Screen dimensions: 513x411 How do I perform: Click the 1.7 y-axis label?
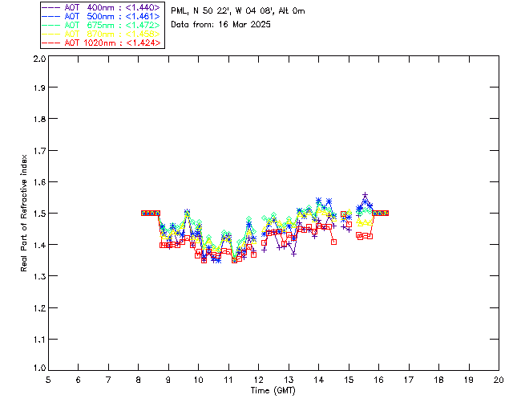(x=39, y=151)
